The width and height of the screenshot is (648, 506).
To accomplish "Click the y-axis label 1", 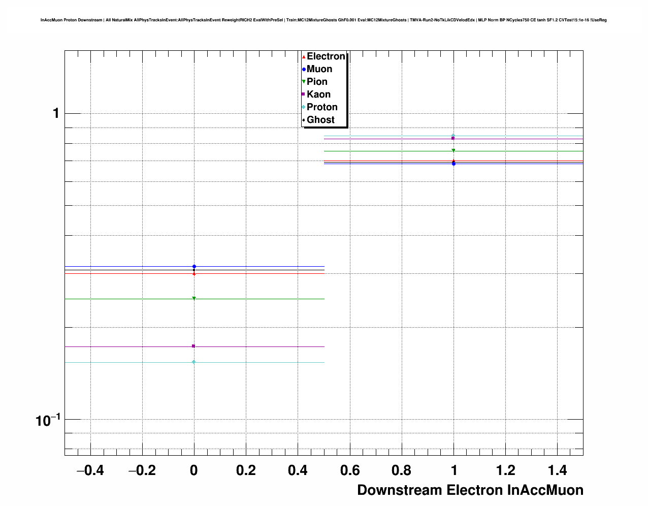I will [56, 113].
